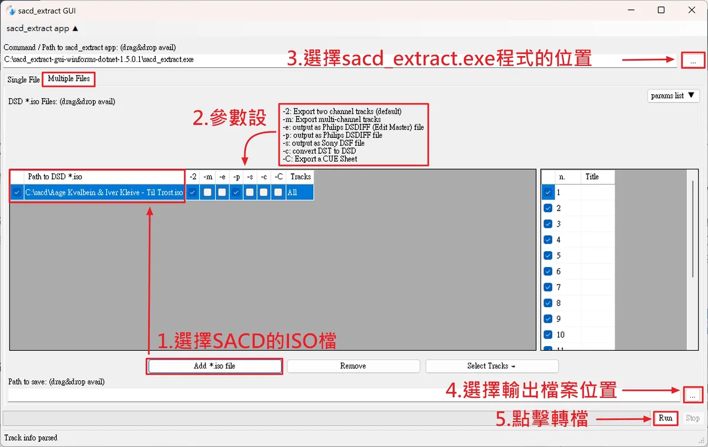Enable the -m multi-channel checkbox
Image resolution: width=708 pixels, height=447 pixels.
click(208, 192)
